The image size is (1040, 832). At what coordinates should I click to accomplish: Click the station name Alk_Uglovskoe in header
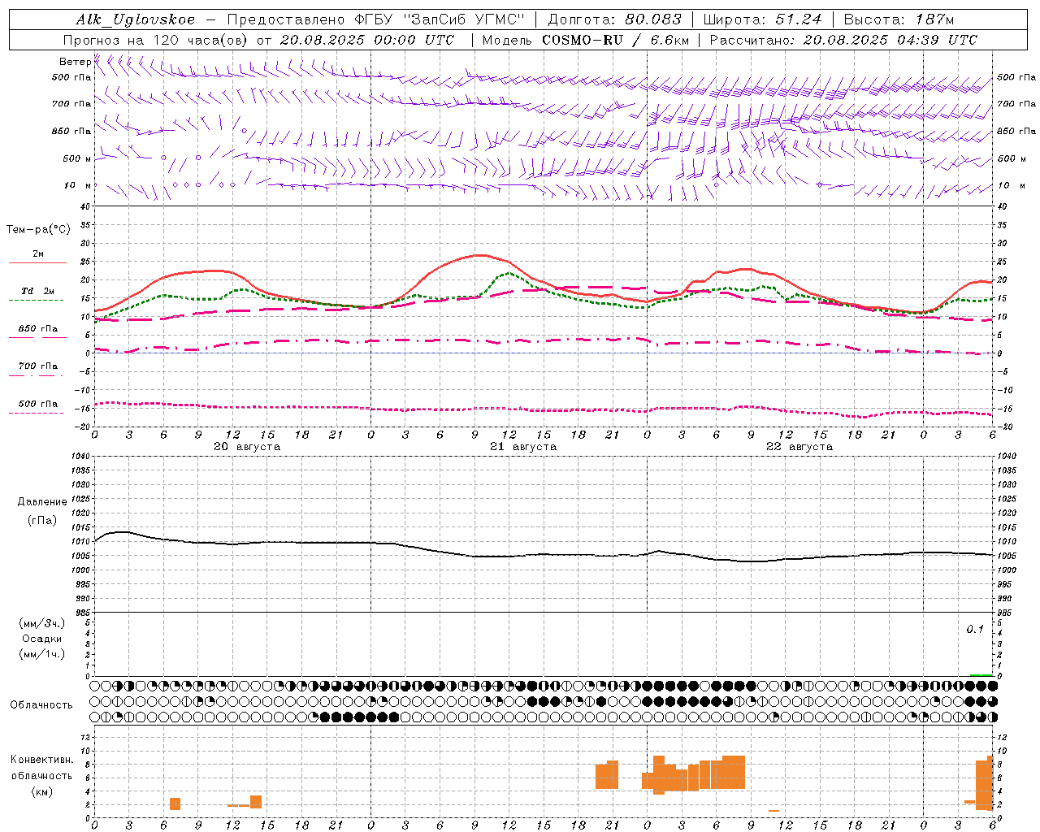point(136,19)
